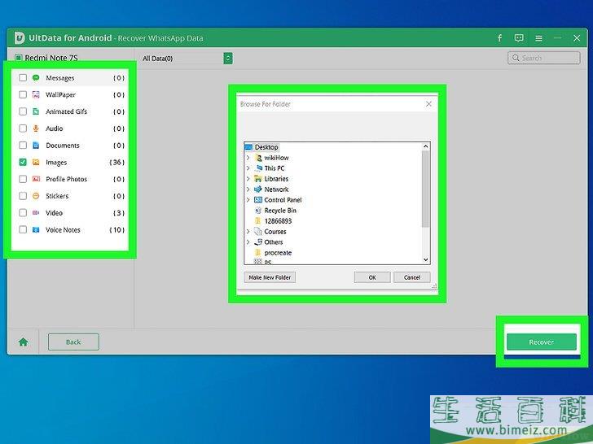
Task: Click the Animated Gifs category icon
Action: point(36,111)
